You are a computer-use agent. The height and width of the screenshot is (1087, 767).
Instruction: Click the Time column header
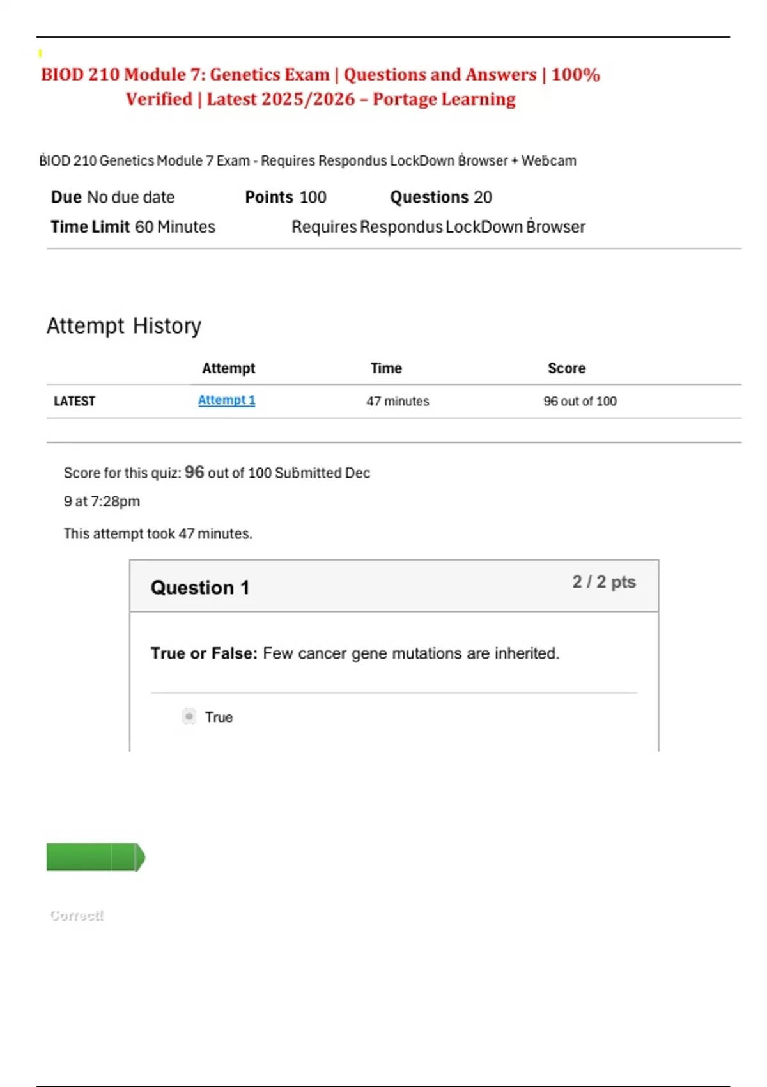(386, 368)
